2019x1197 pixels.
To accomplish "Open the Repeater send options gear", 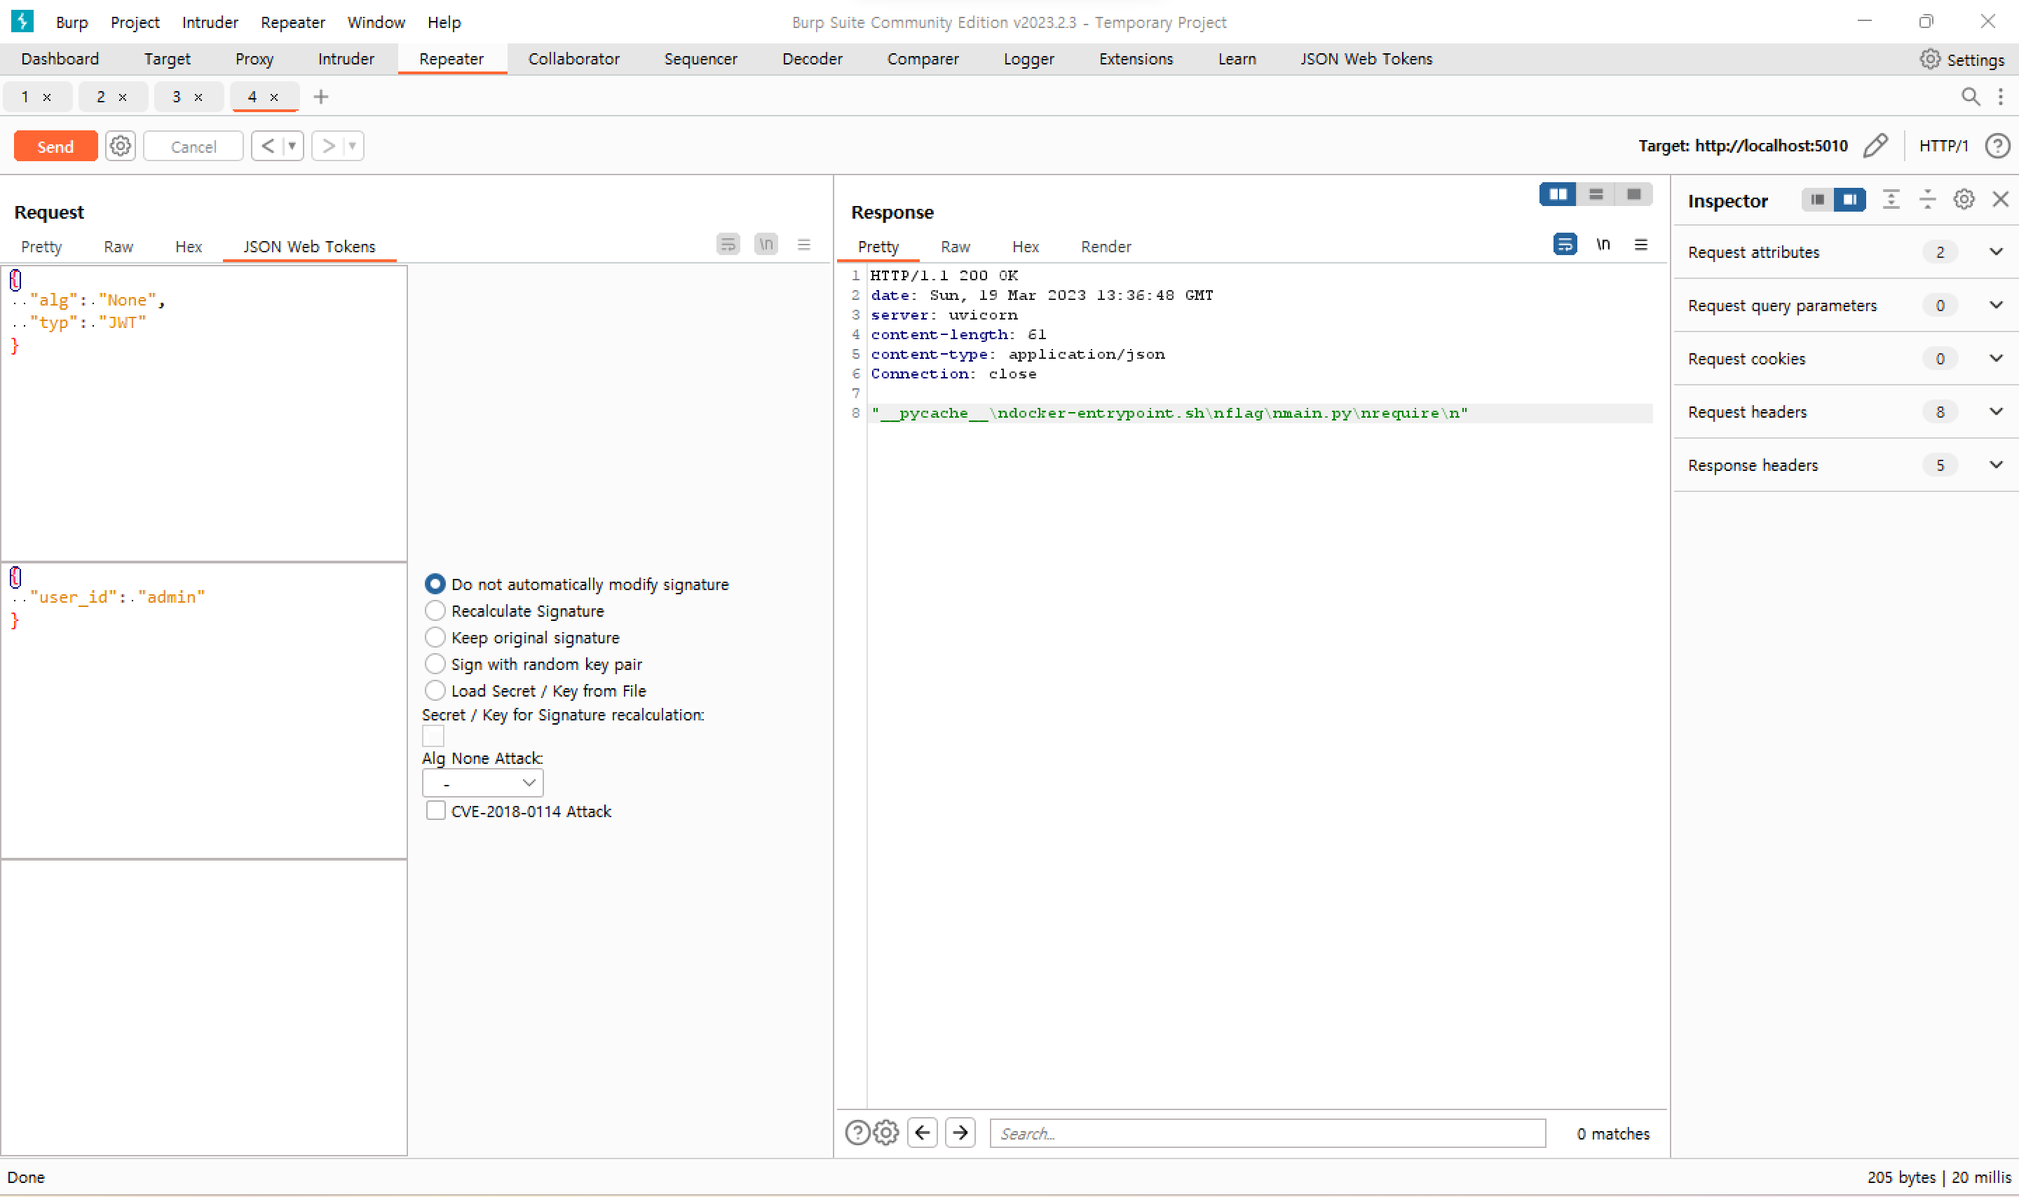I will [120, 146].
